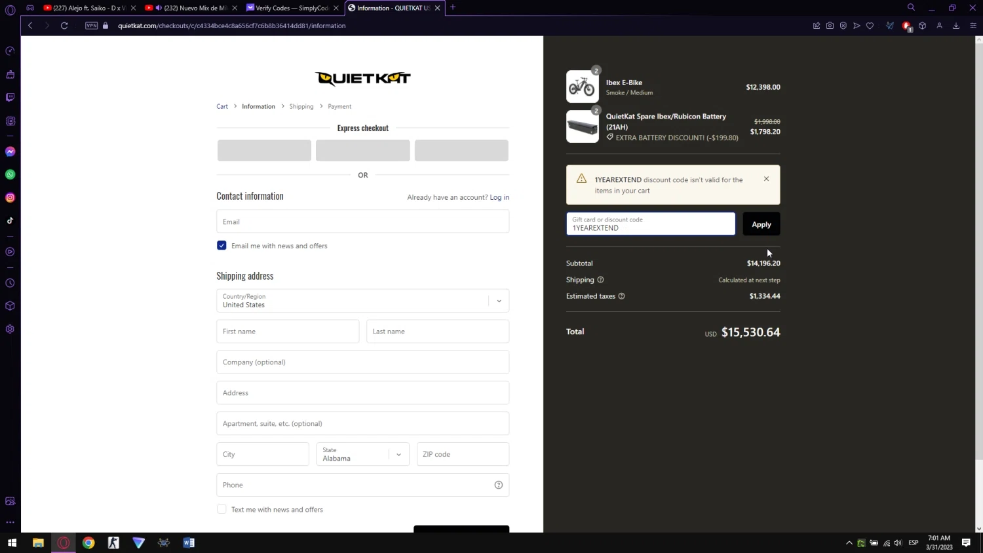Screen dimensions: 983x553
Task: Open Windows Start menu
Action: (x=12, y=543)
